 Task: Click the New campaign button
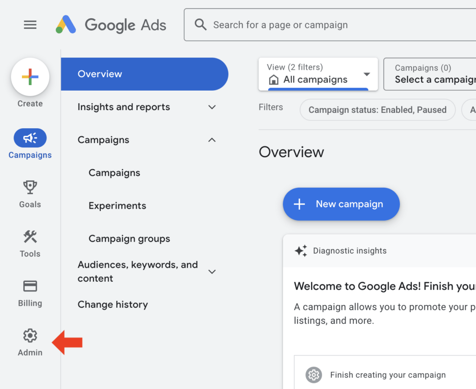tap(341, 204)
